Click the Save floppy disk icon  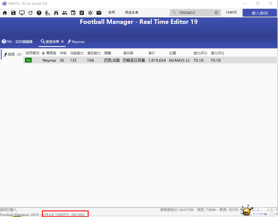(x=13, y=13)
